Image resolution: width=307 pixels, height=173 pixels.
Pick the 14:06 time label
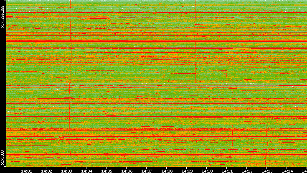[x=127, y=171]
